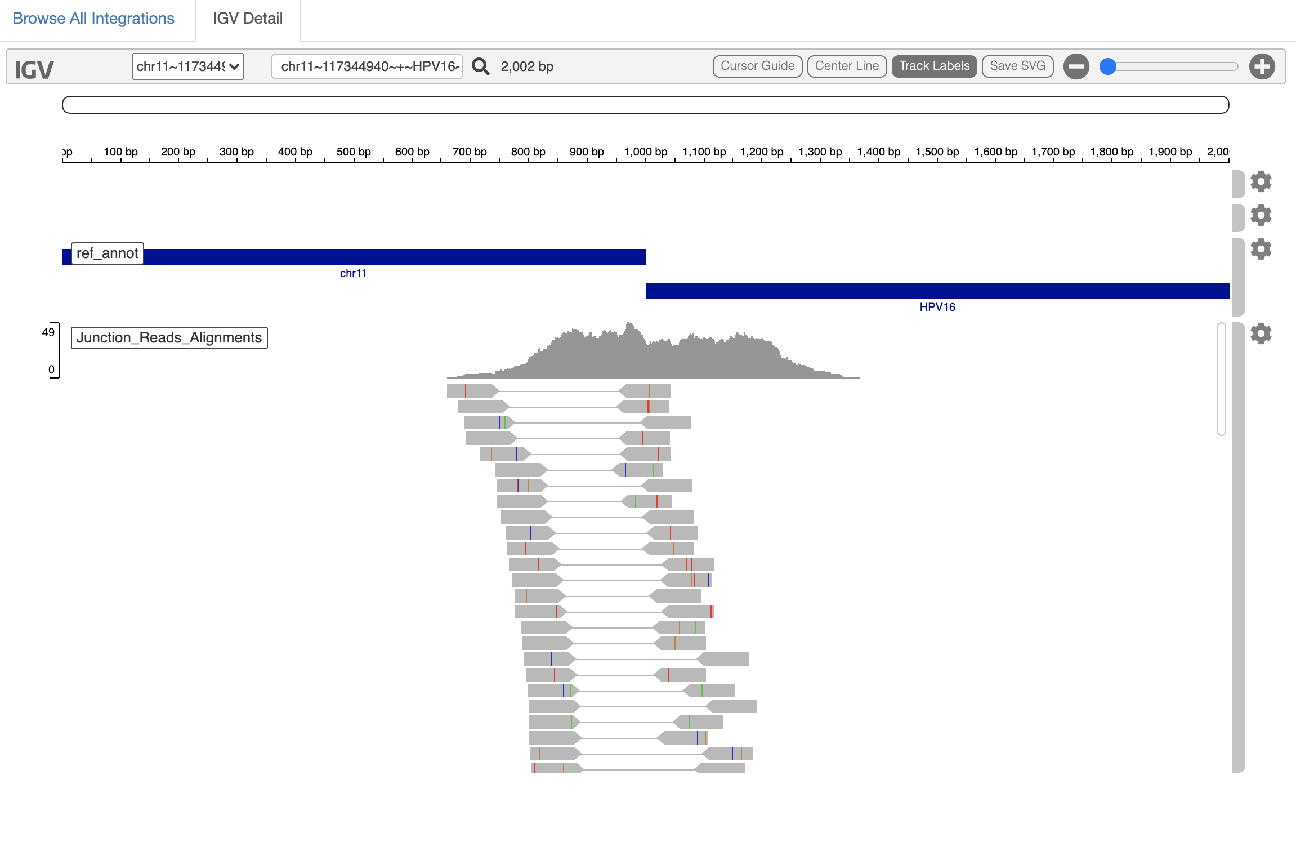1296x846 pixels.
Task: Click the zoom slider handle
Action: tap(1108, 66)
